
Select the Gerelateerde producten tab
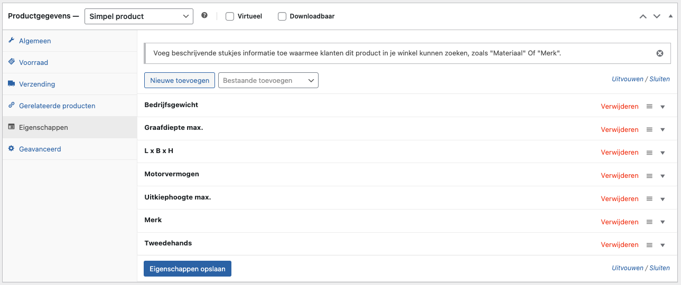[x=57, y=106]
